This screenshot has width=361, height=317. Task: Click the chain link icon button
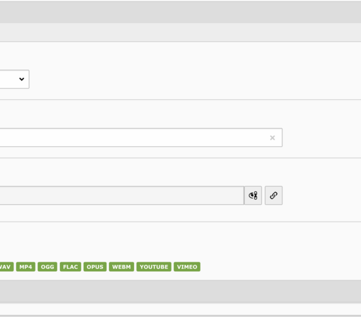(x=273, y=195)
